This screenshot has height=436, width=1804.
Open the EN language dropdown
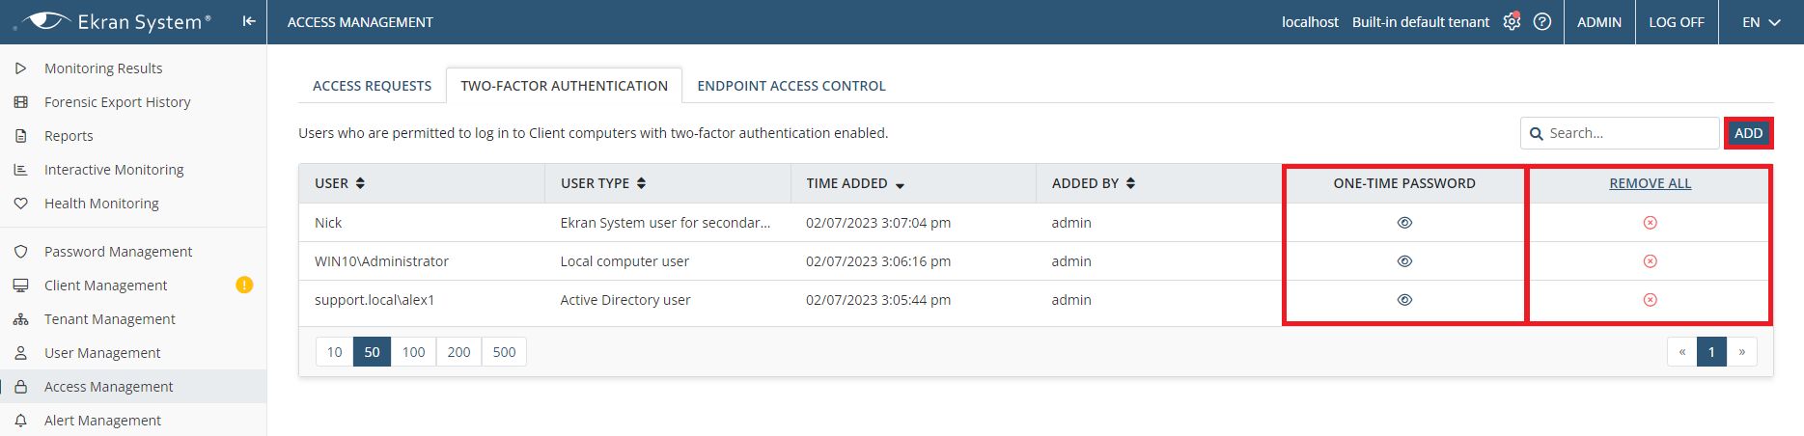pos(1761,22)
